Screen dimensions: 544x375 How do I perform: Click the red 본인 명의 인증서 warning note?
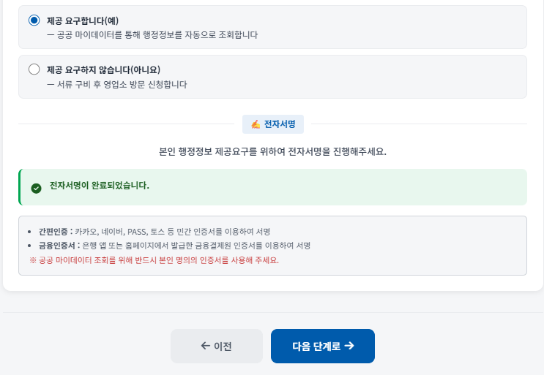pos(154,260)
